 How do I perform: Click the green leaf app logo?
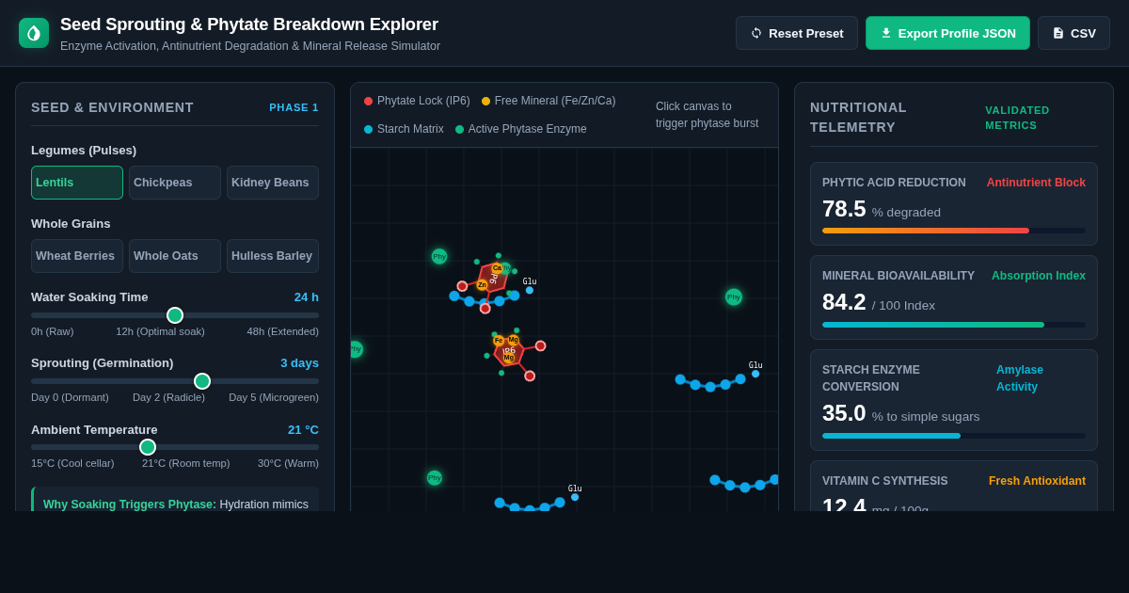click(x=34, y=33)
